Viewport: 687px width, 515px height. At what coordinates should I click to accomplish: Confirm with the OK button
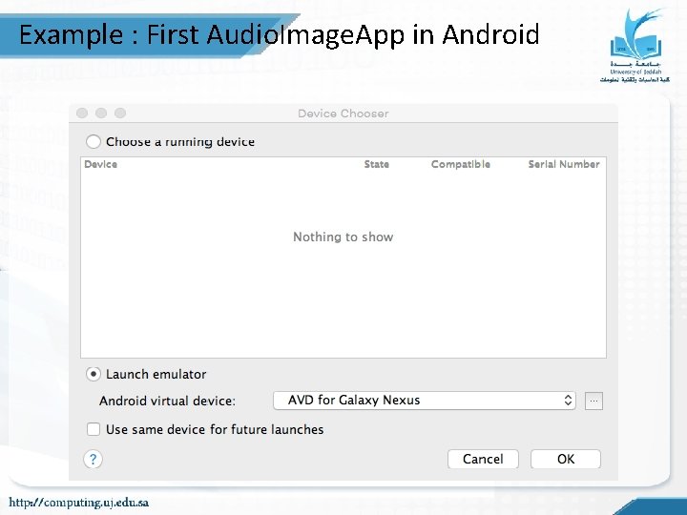[x=566, y=459]
